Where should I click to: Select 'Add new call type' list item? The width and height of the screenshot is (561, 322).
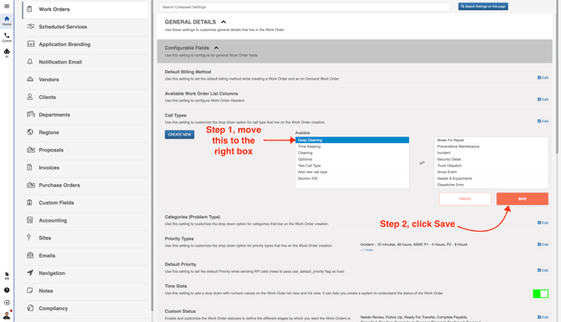click(x=352, y=172)
